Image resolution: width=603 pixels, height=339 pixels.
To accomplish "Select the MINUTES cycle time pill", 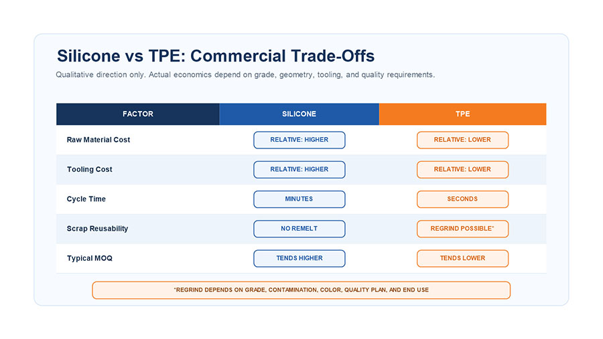I will 299,199.
